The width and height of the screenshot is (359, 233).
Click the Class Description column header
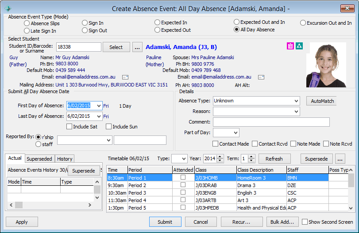(261, 170)
